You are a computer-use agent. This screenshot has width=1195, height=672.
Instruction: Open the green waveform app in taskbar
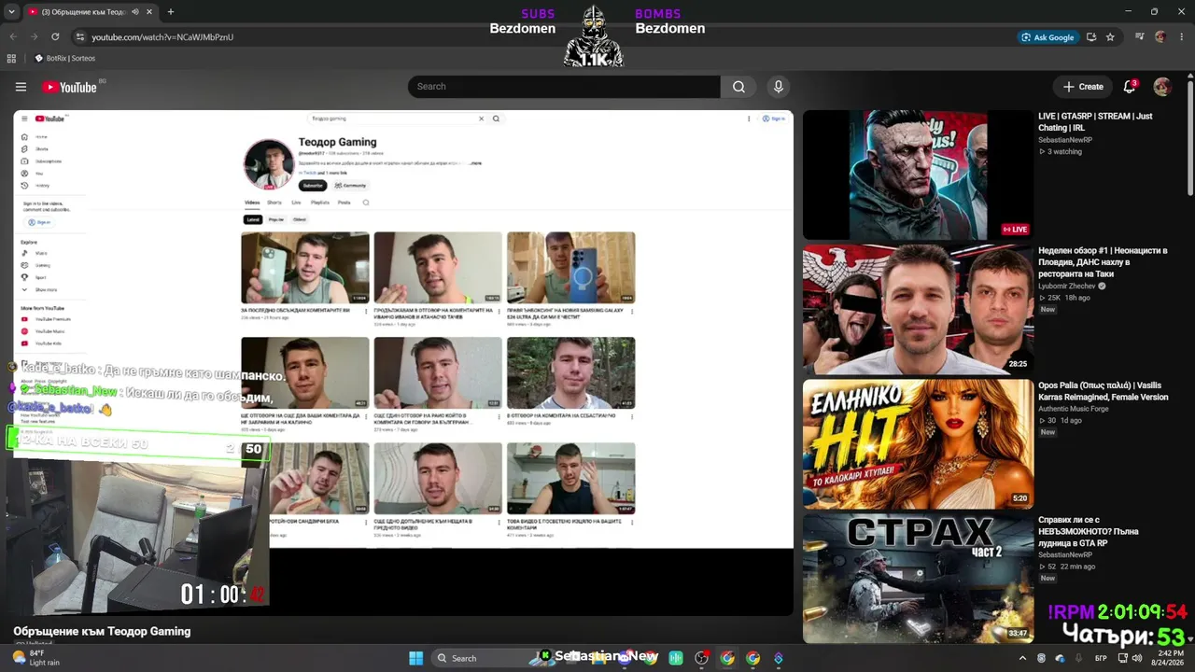(676, 658)
